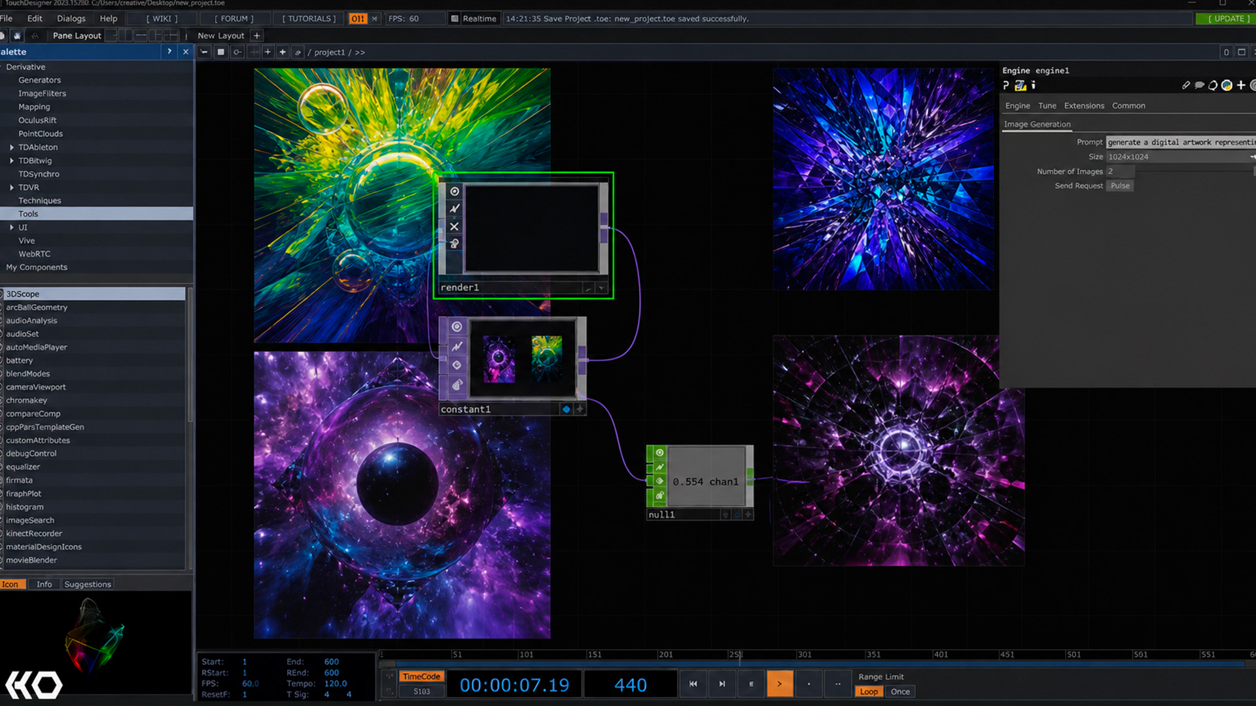This screenshot has height=706, width=1256.
Task: Switch to the Common parameter tab
Action: 1128,106
